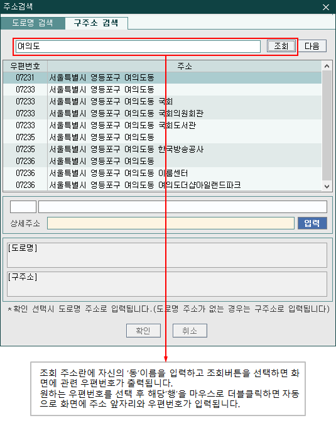This screenshot has height=440, width=336.
Task: Switch to the 도로명 검색 tab
Action: pyautogui.click(x=33, y=23)
